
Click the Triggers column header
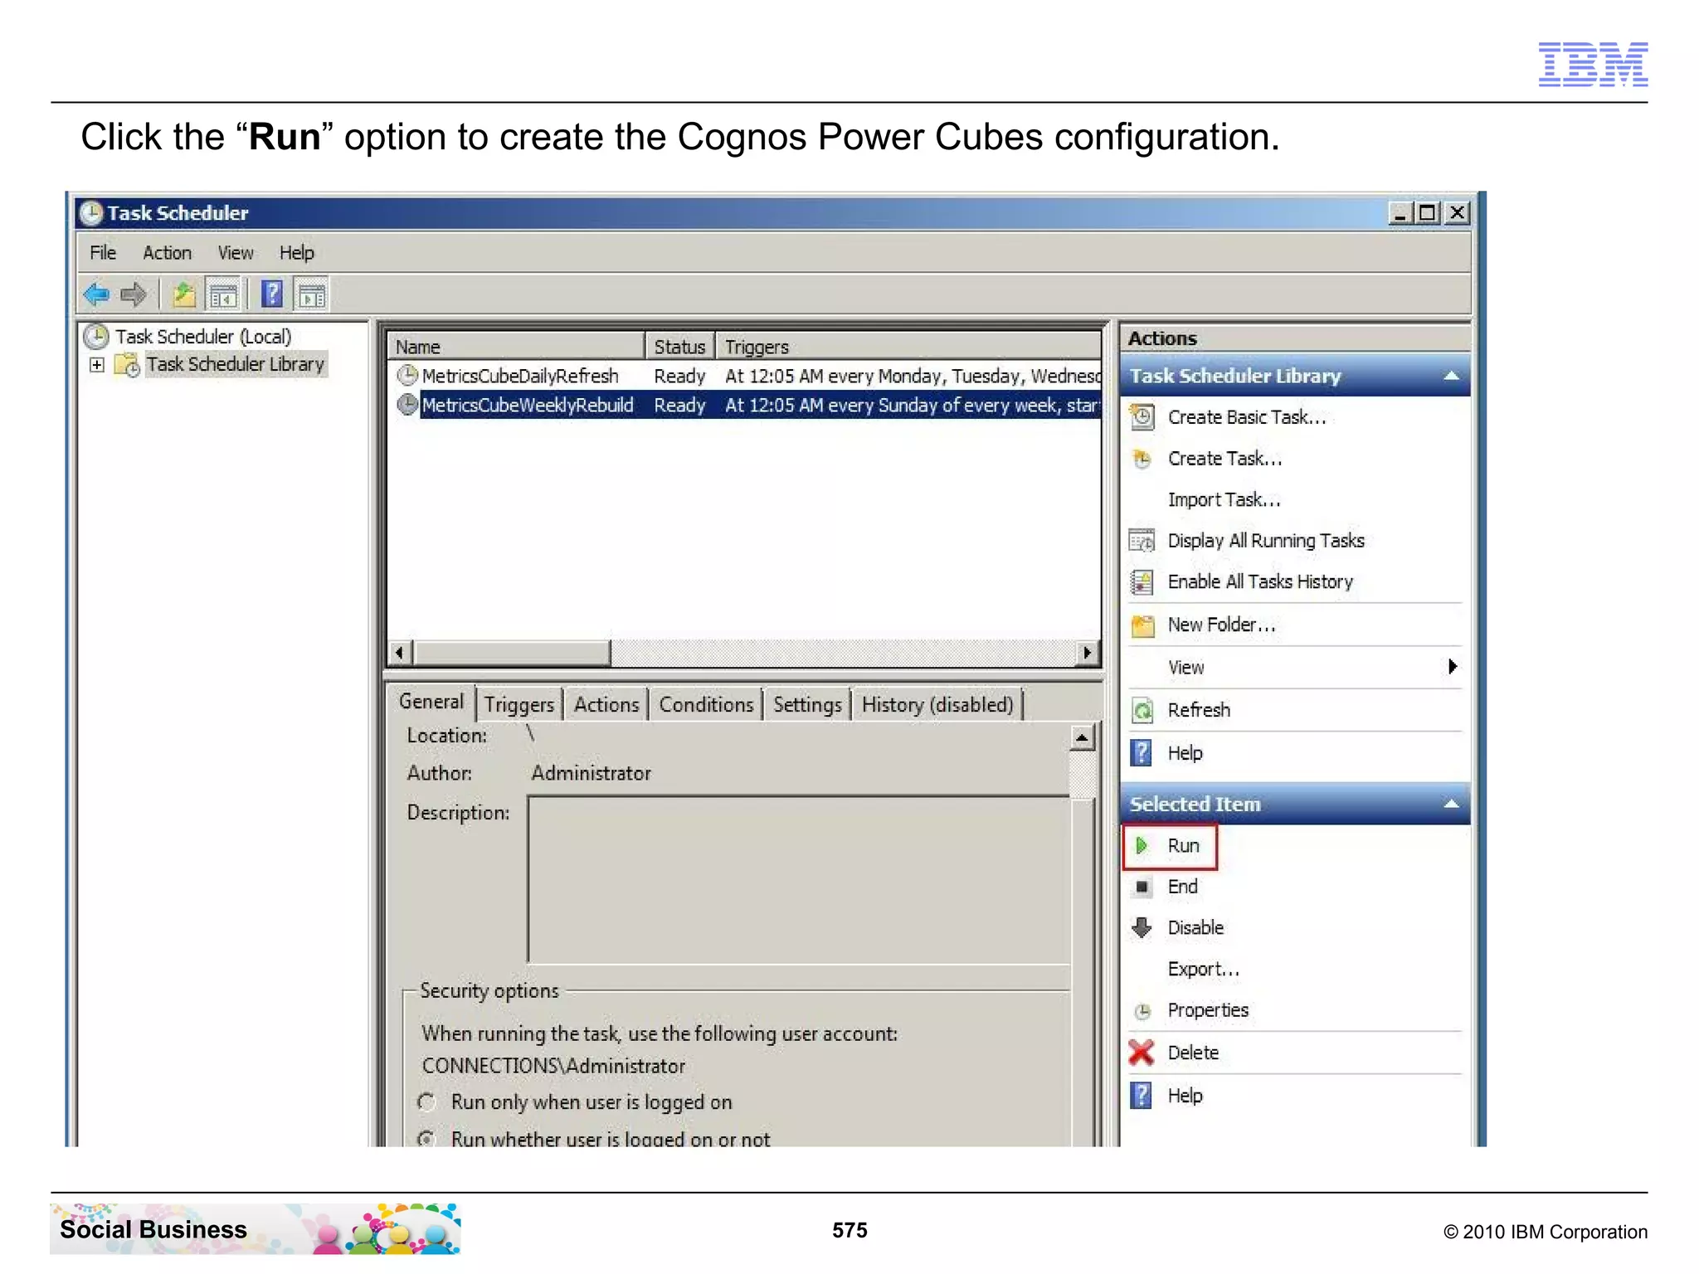coord(908,347)
